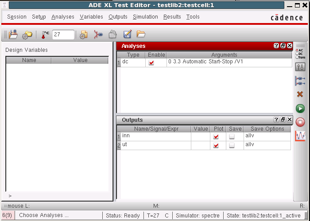
Task: Click the orange X delete icon
Action: (x=300, y=94)
